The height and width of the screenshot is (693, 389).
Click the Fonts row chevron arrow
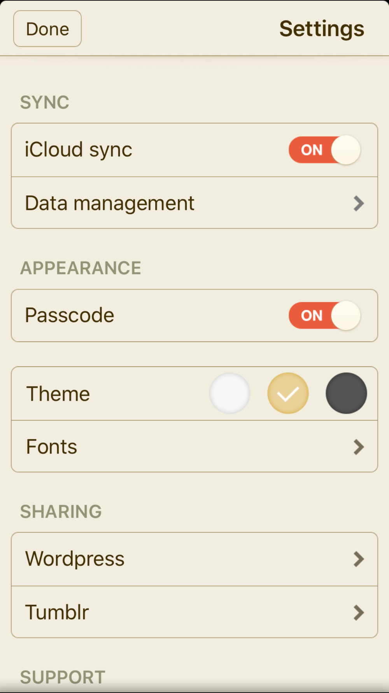pyautogui.click(x=359, y=447)
